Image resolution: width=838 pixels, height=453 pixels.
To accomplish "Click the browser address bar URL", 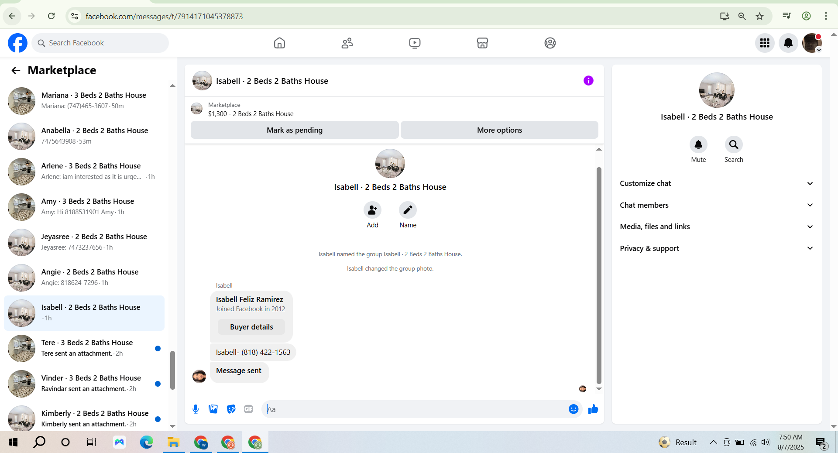I will pyautogui.click(x=164, y=16).
